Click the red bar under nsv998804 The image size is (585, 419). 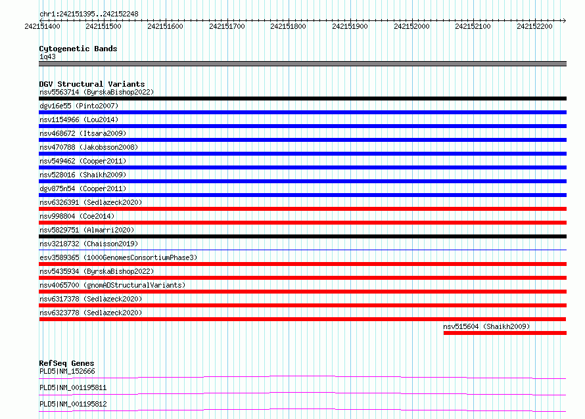tap(302, 223)
